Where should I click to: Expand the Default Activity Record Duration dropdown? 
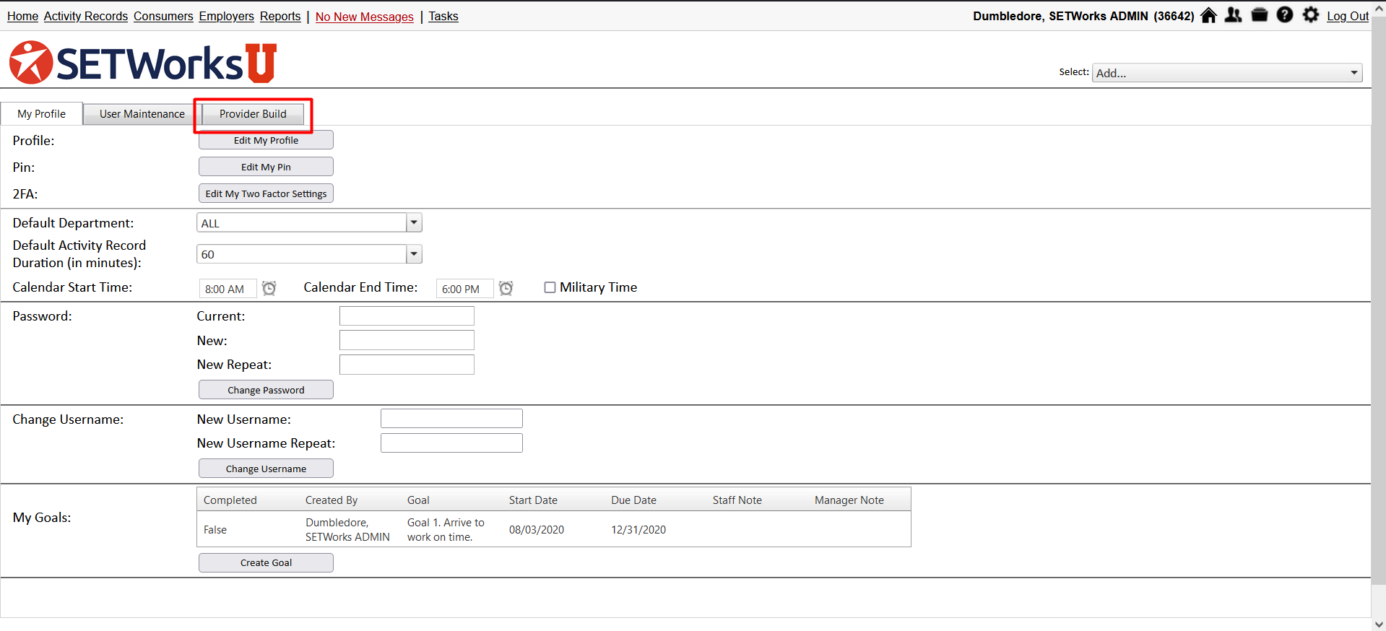414,254
